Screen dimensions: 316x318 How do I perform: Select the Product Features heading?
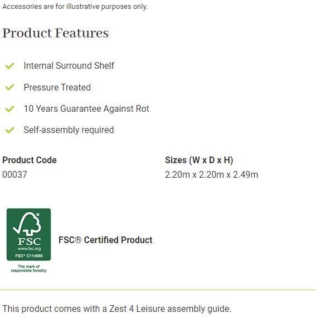55,33
